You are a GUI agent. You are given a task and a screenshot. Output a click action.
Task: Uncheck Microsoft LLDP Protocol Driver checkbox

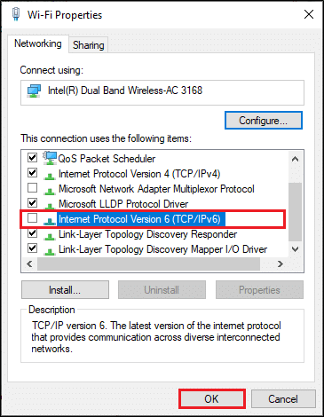(x=32, y=202)
